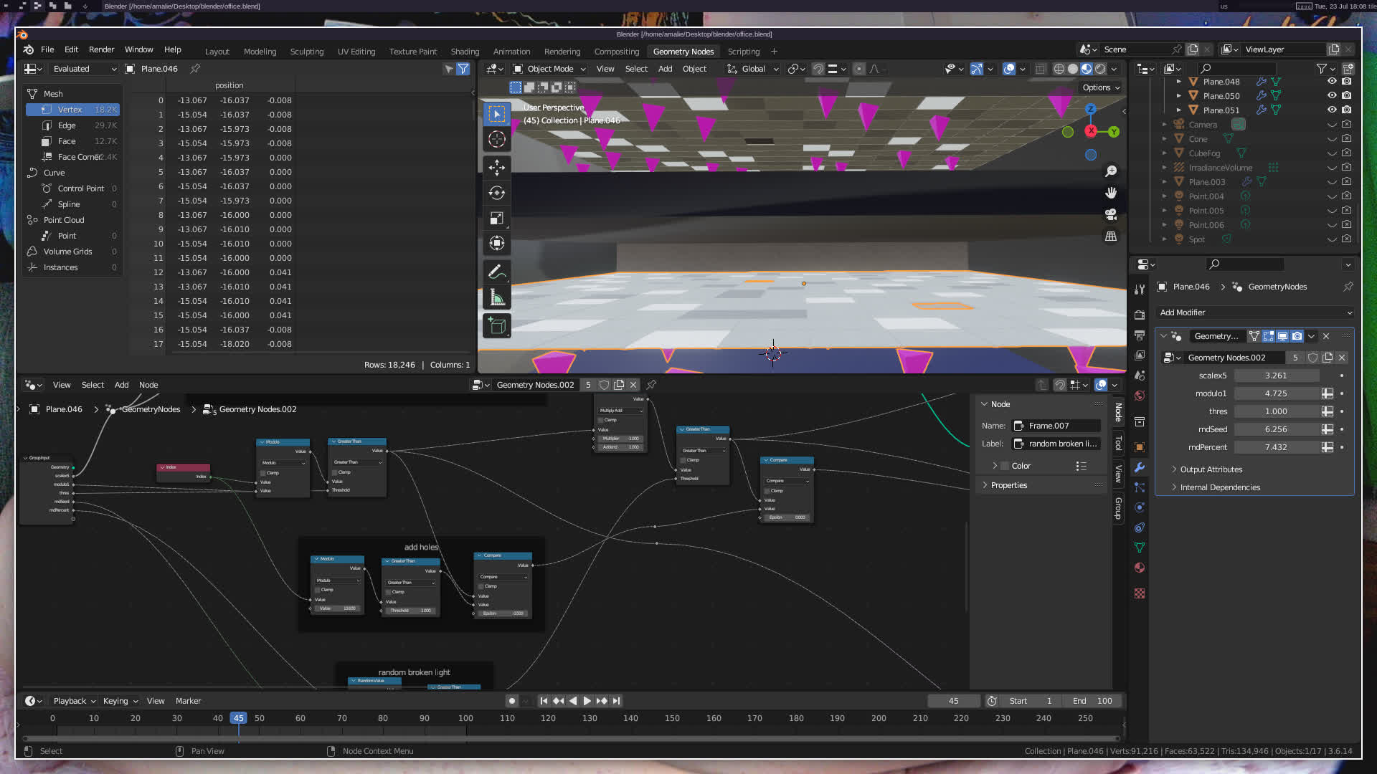
Task: Pin the Plane.046 spreadsheet object
Action: [x=195, y=69]
